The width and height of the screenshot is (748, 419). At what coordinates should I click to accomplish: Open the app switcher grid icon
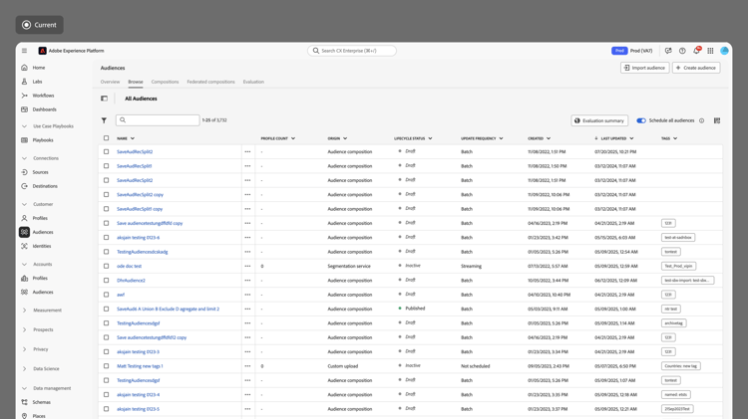[710, 51]
